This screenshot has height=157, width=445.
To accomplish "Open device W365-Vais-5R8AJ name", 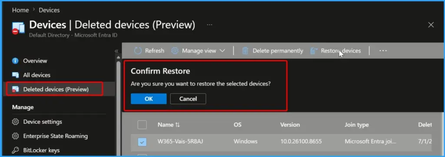I will coord(180,141).
